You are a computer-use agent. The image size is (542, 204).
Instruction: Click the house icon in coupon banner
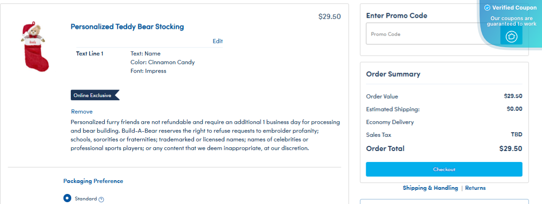(x=511, y=37)
